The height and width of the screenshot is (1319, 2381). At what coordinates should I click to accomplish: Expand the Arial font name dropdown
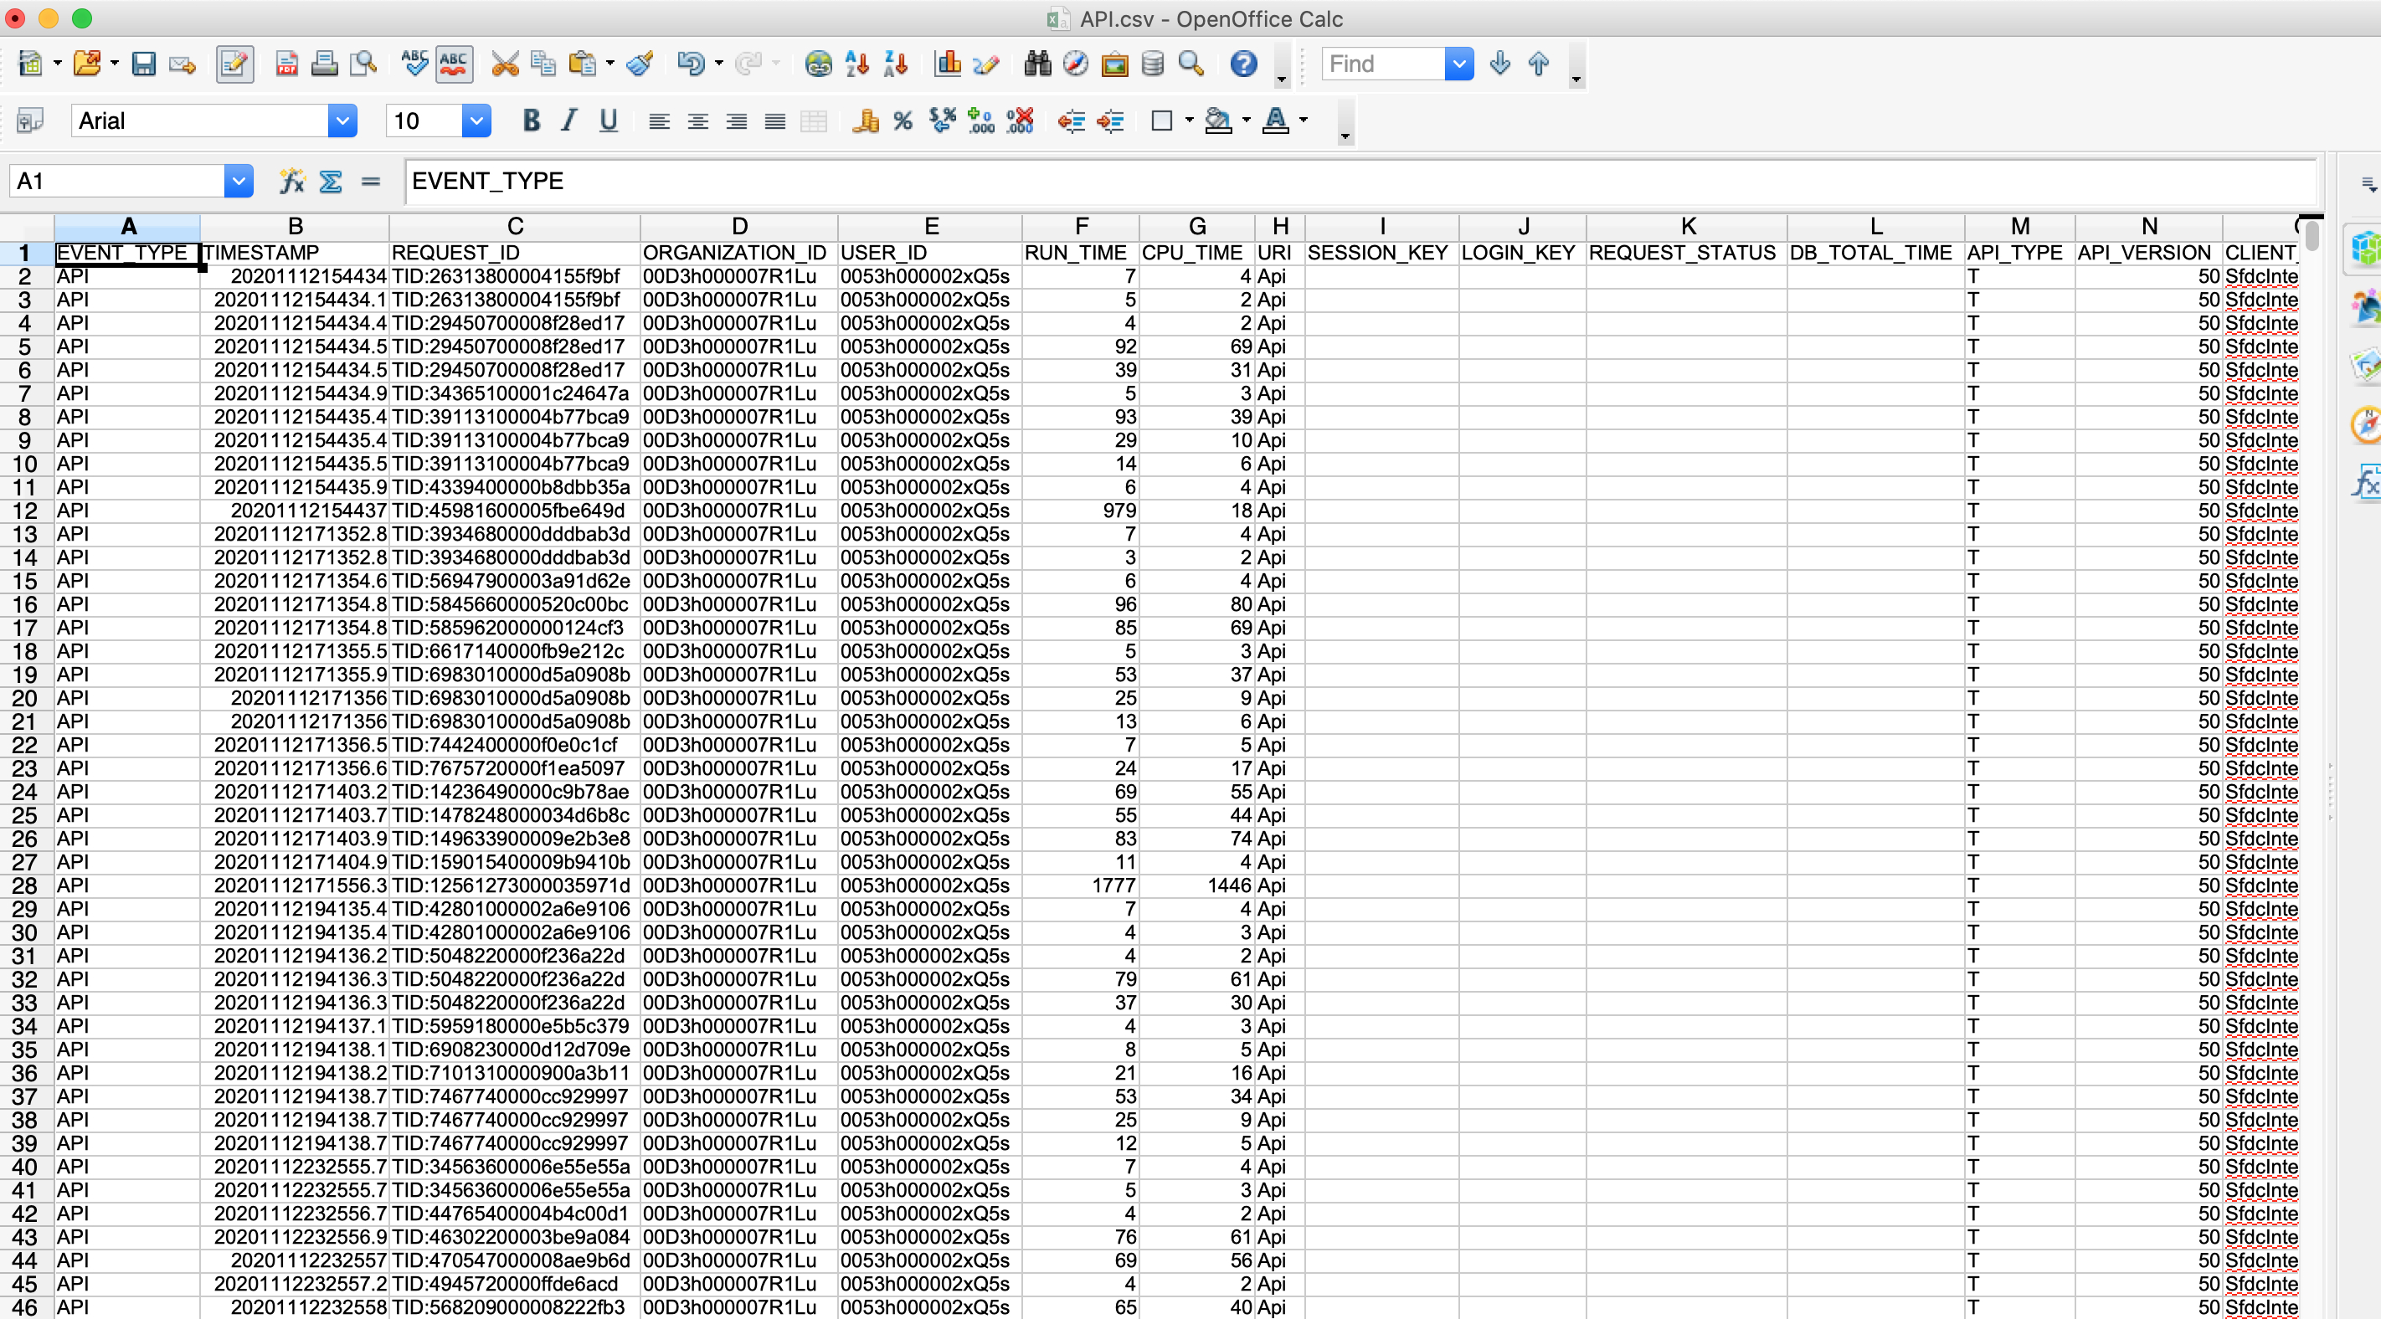coord(342,121)
